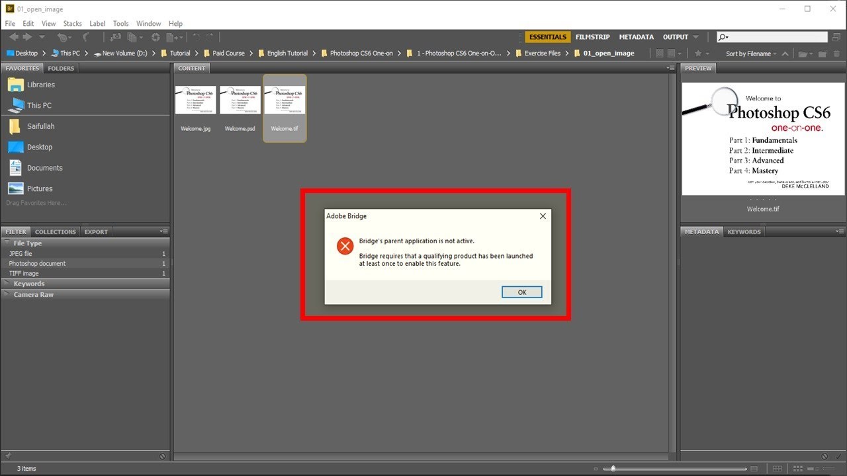
Task: Open the recent folders dropdown arrow
Action: pos(42,37)
